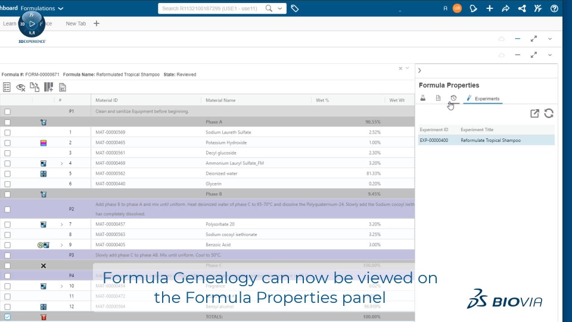This screenshot has width=572, height=322.
Task: Select the Experiment Title column header
Action: pyautogui.click(x=477, y=129)
